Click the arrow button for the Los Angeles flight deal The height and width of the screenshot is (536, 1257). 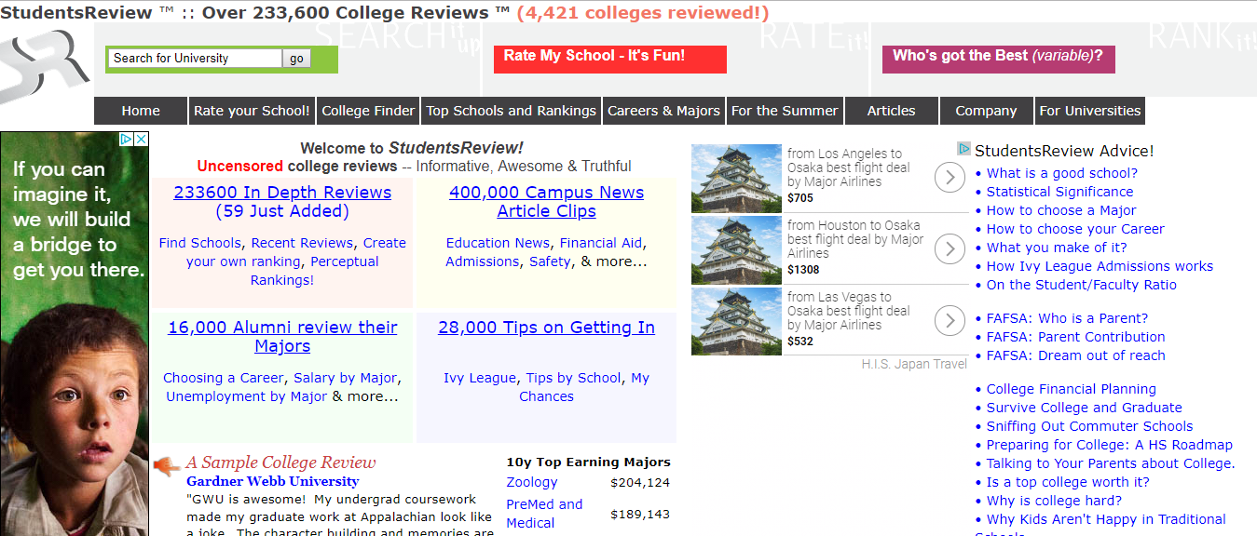click(x=950, y=177)
